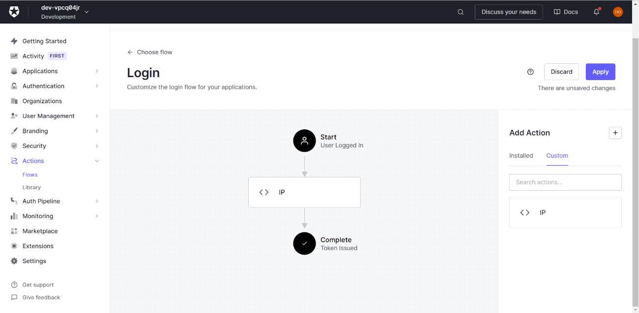Click the plus icon to add action

(615, 133)
